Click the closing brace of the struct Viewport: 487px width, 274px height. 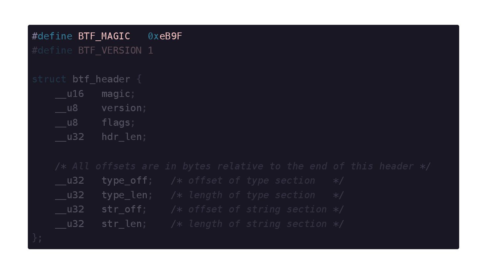pos(35,238)
